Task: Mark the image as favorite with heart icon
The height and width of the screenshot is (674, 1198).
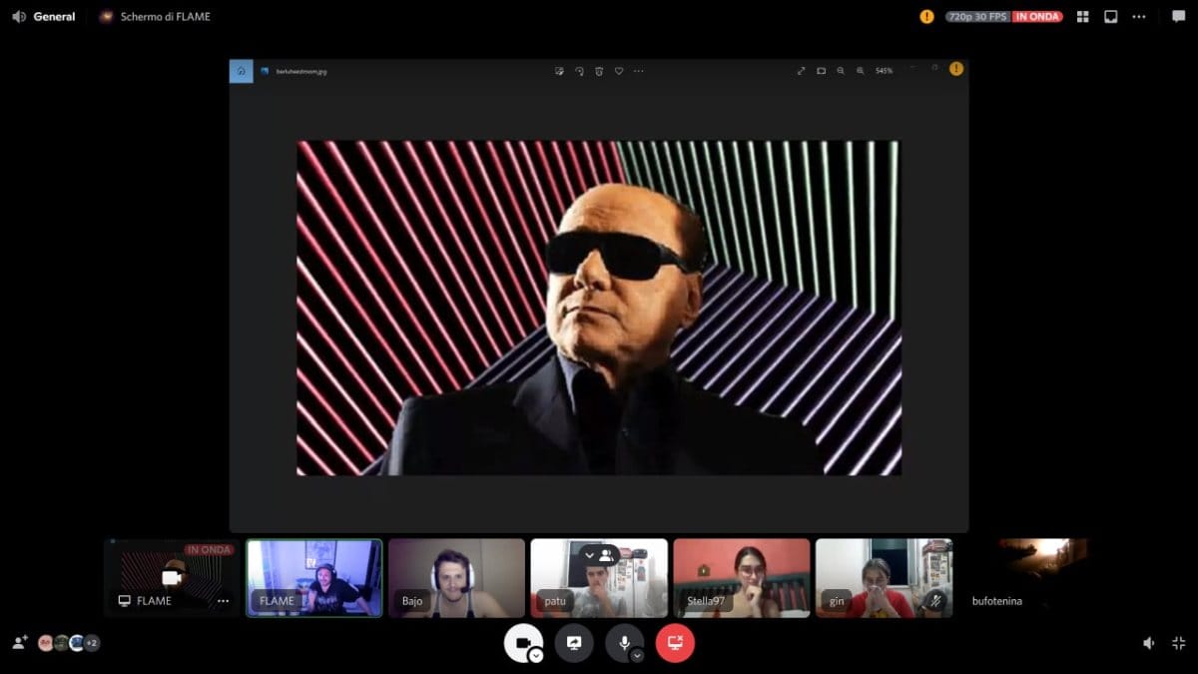Action: pyautogui.click(x=619, y=71)
